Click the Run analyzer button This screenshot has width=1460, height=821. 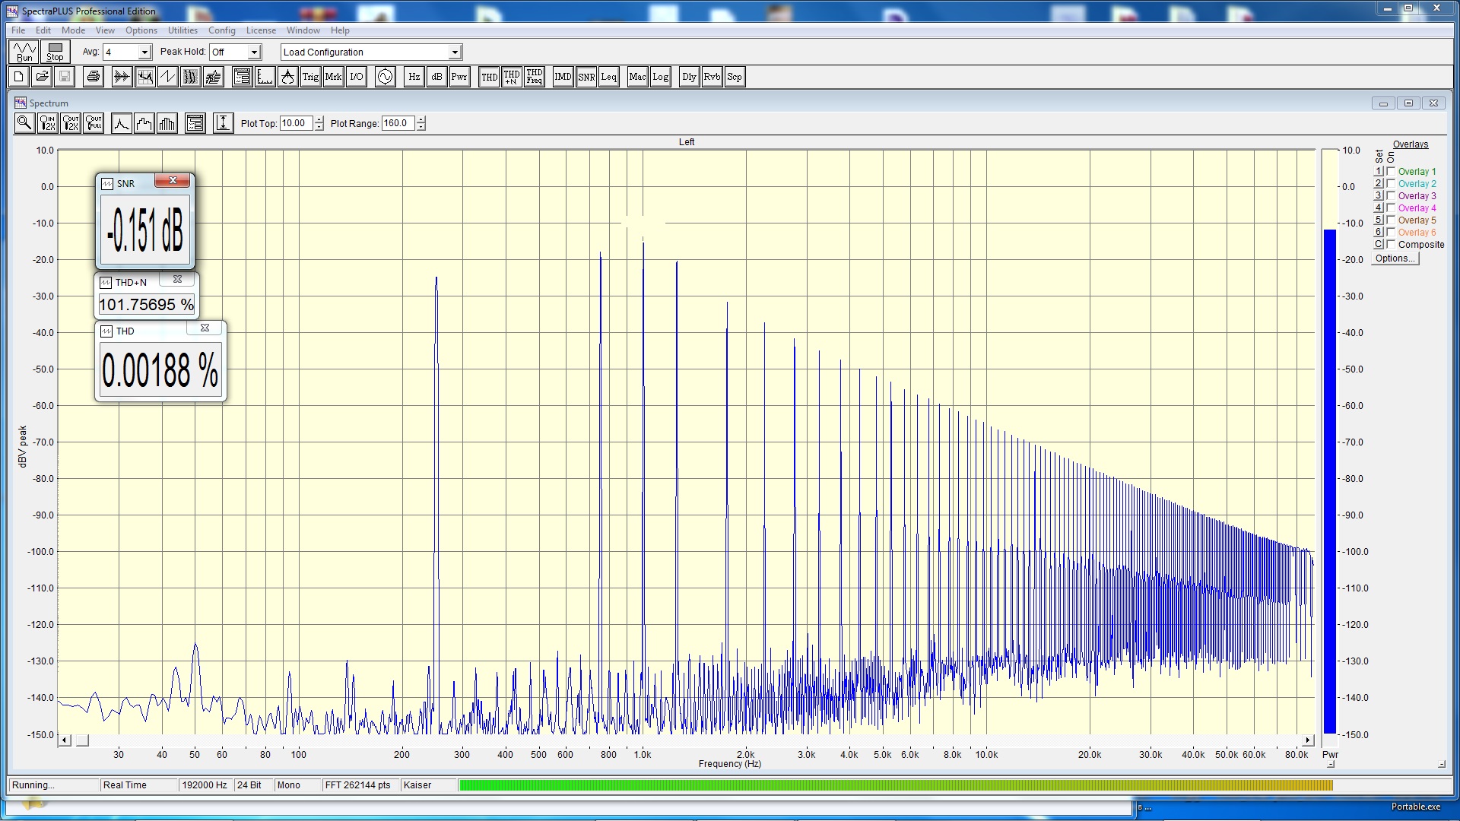[24, 52]
